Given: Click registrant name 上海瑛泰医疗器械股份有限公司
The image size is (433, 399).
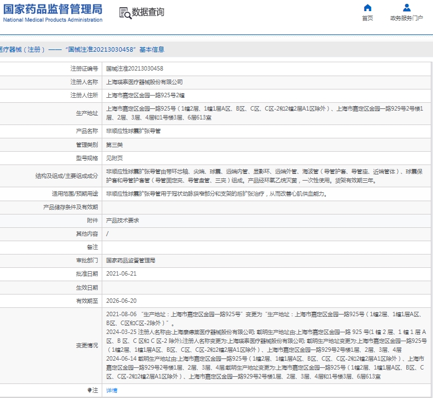Looking at the screenshot, I should click(x=144, y=82).
